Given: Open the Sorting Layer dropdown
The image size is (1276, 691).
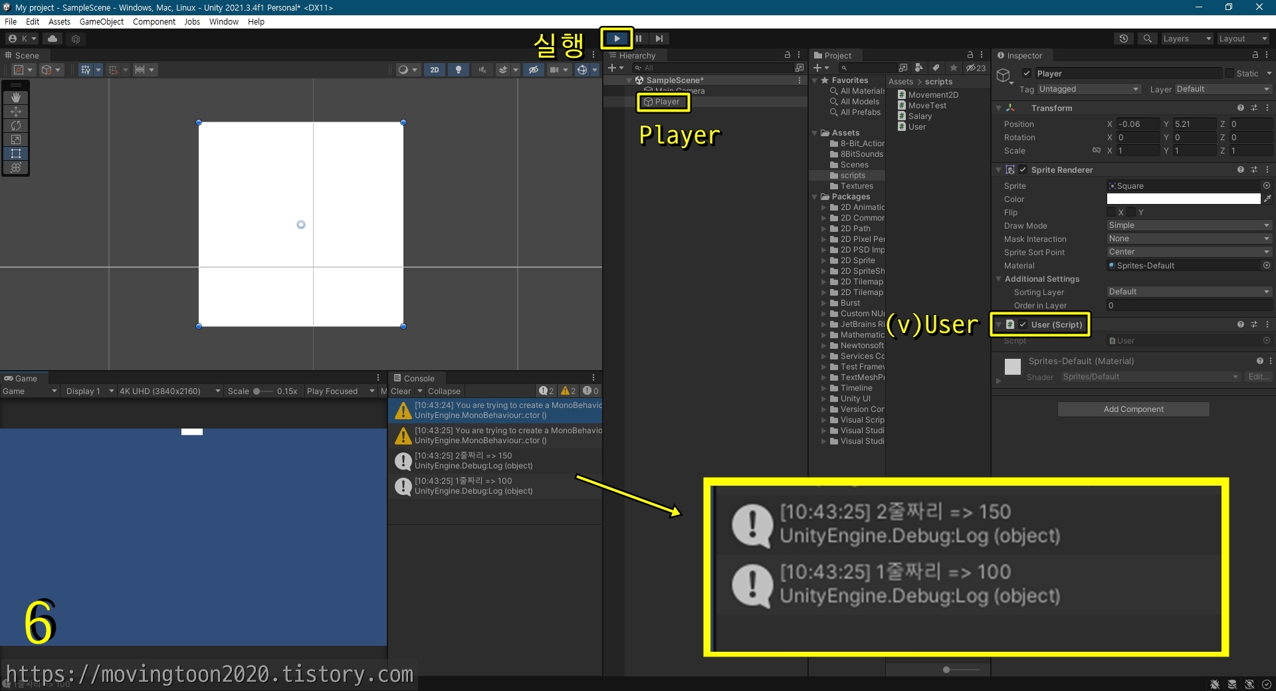Looking at the screenshot, I should pos(1189,292).
